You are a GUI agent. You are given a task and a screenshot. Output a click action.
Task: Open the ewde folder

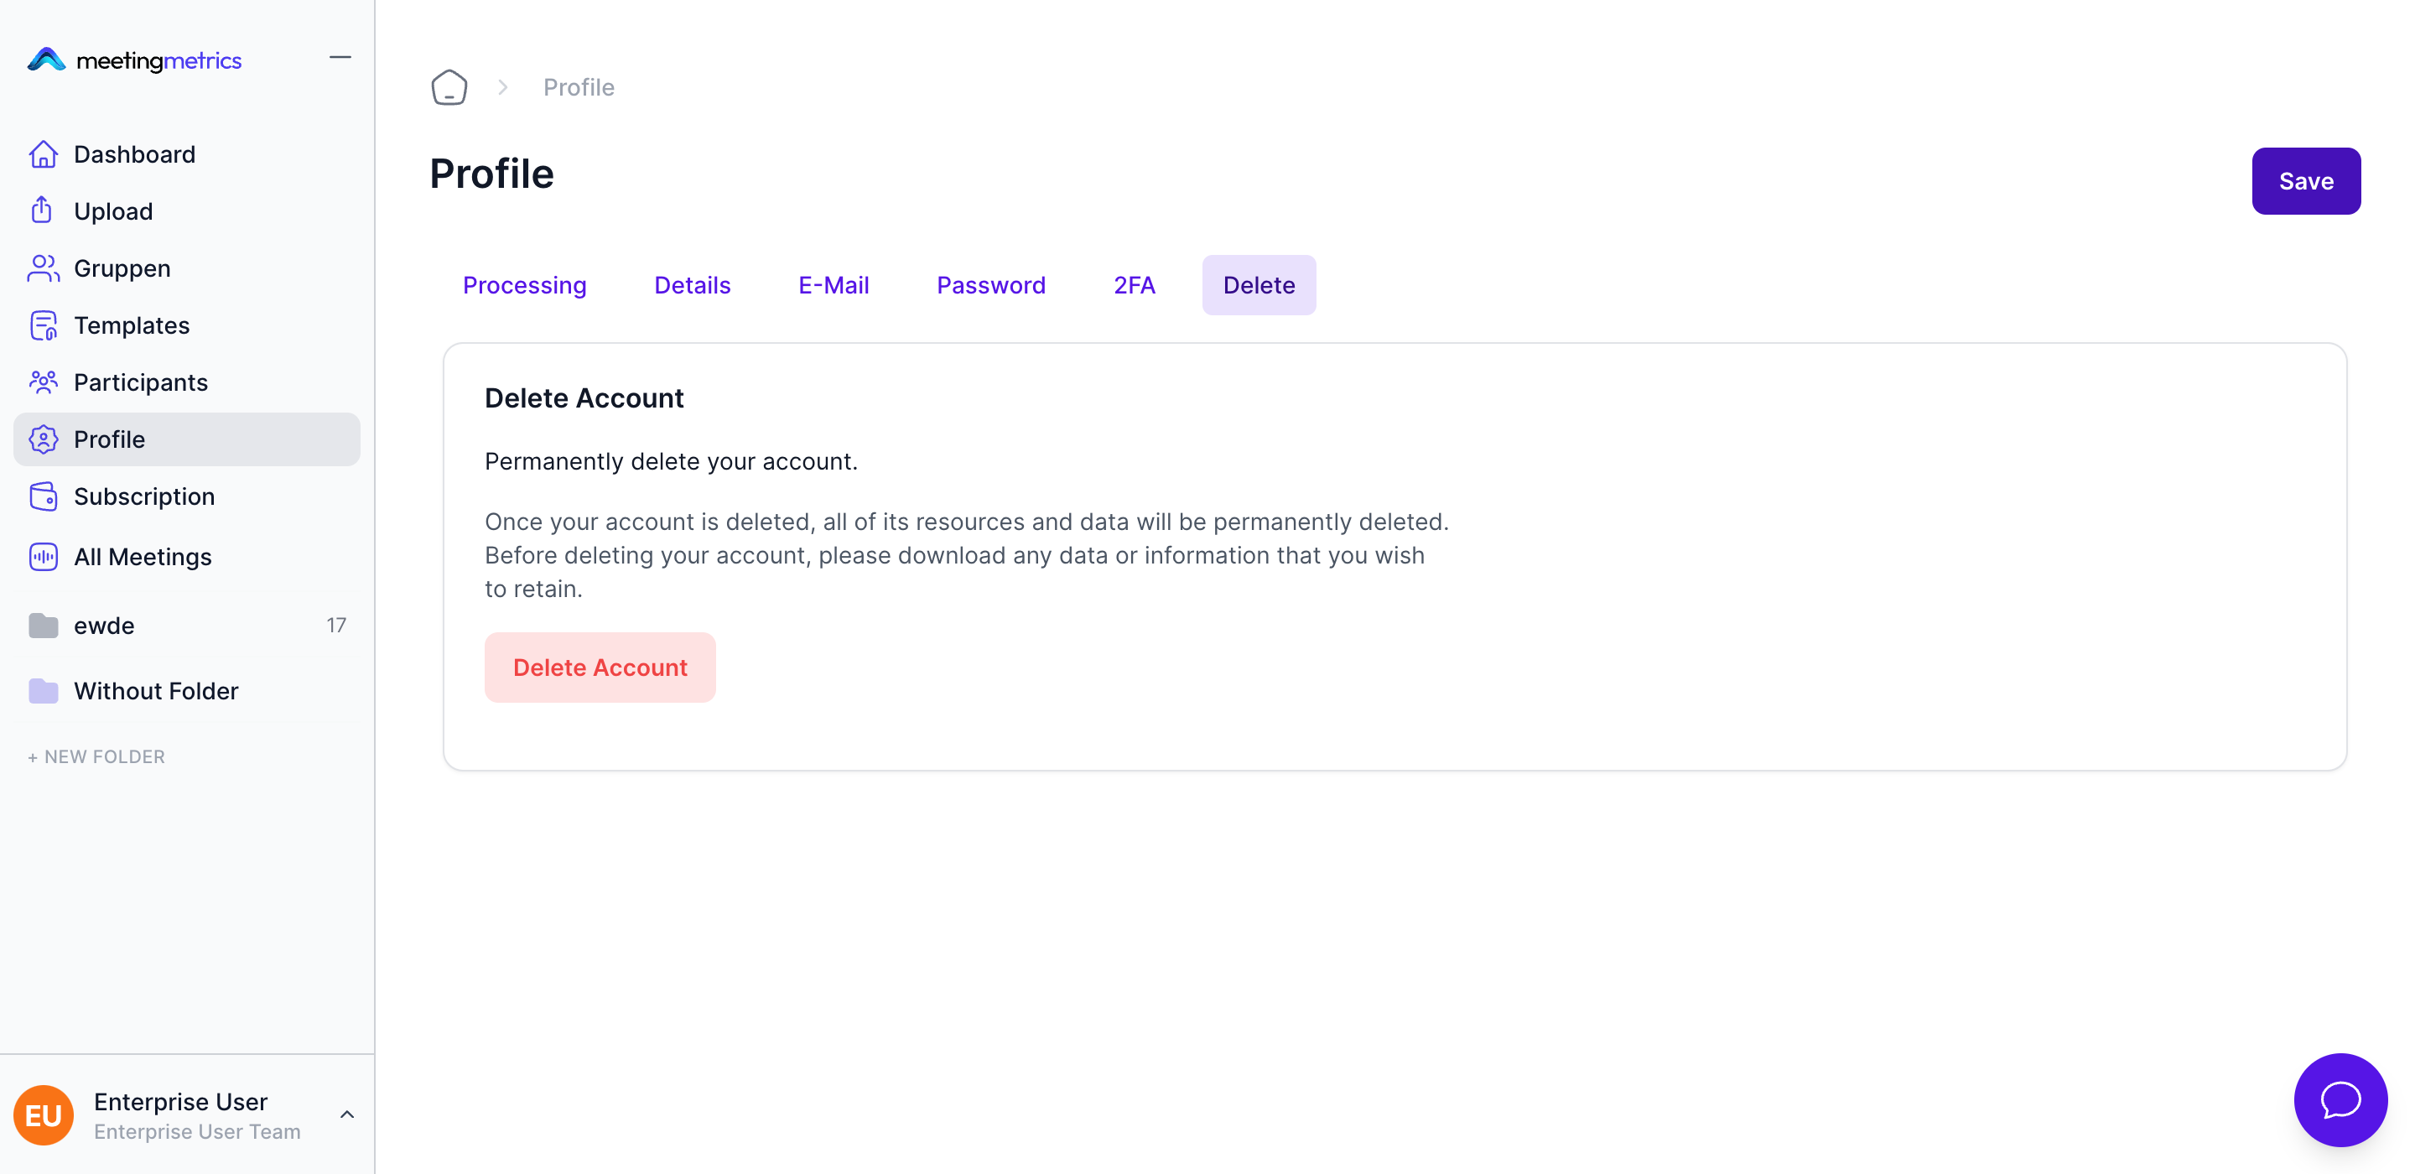pyautogui.click(x=104, y=626)
